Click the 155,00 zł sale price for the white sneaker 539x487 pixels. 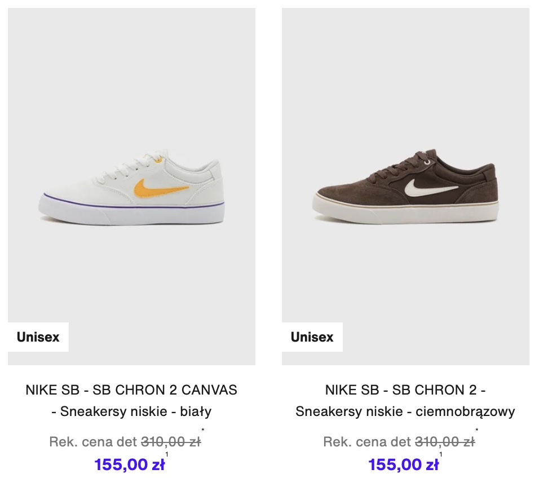(x=130, y=464)
